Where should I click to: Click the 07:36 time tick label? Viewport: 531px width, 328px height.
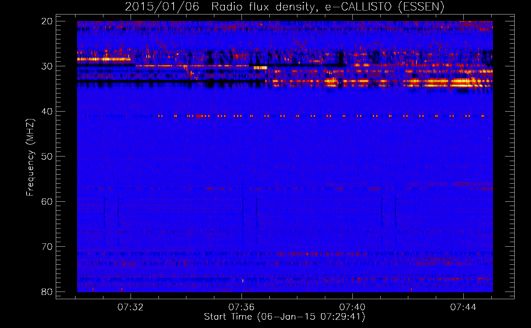coord(242,307)
